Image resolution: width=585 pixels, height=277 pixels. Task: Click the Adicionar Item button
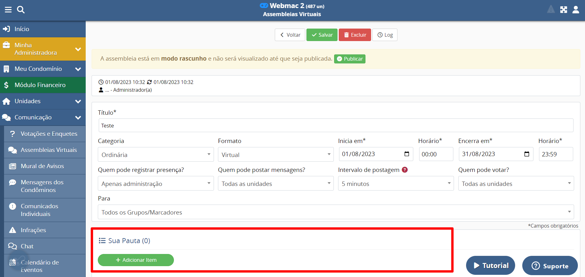point(136,260)
